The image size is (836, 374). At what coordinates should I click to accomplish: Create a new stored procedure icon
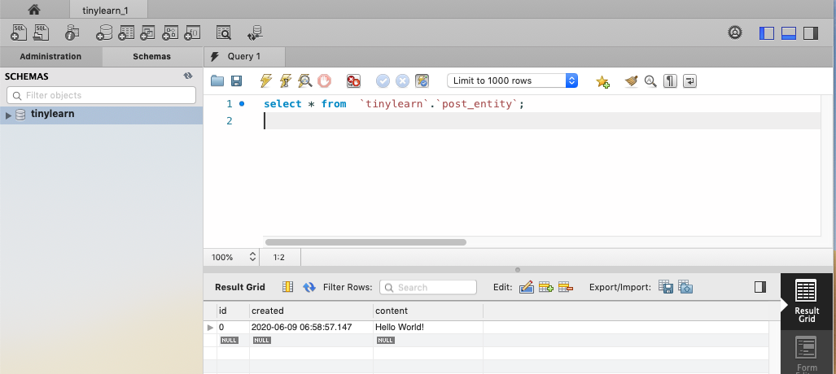169,33
